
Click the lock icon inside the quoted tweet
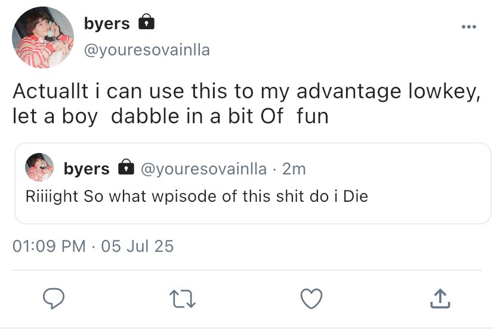[125, 168]
